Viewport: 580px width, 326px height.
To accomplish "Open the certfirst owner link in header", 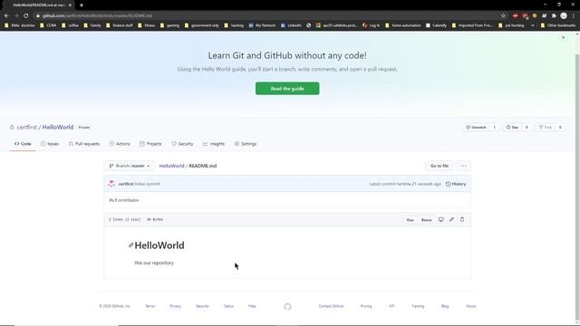I will tap(27, 127).
